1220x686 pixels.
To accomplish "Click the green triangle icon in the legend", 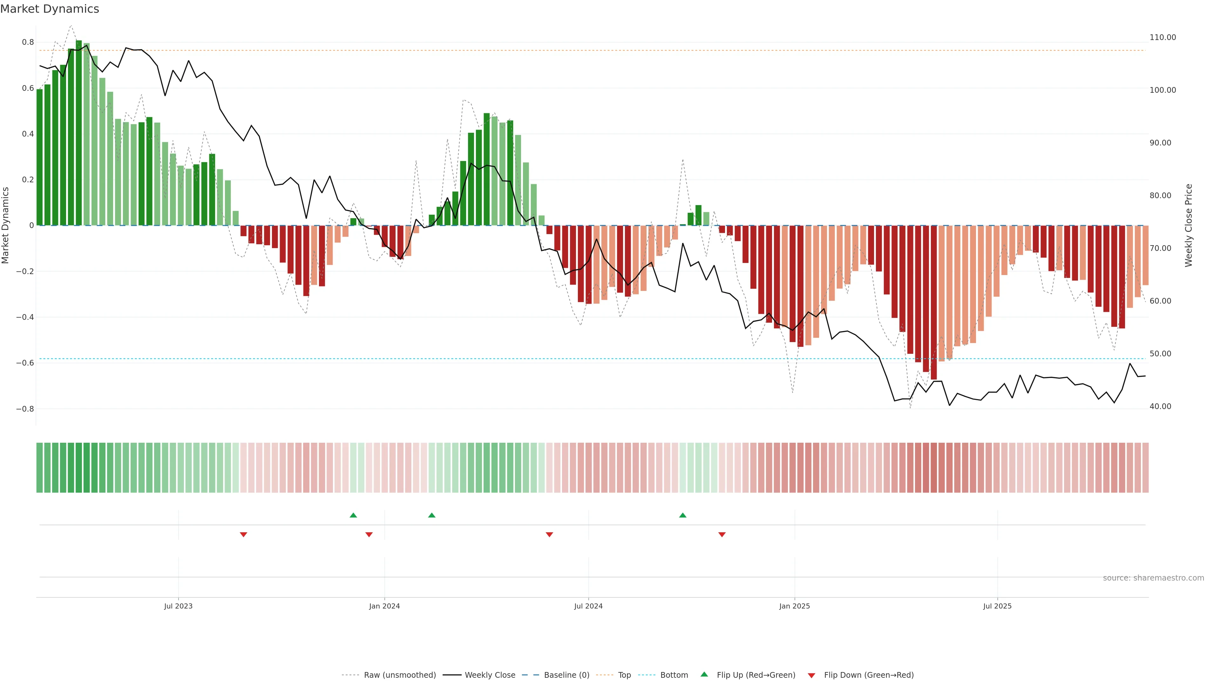I will (704, 674).
